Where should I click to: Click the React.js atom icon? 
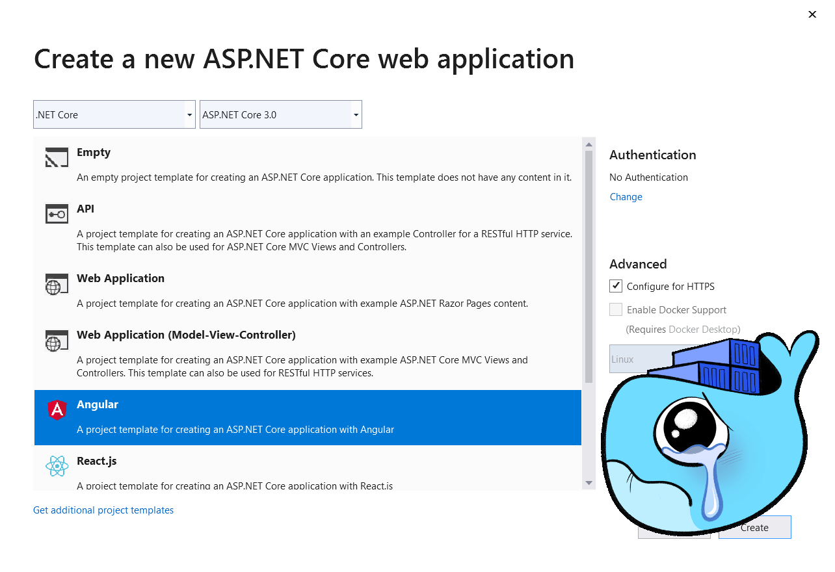pos(57,466)
